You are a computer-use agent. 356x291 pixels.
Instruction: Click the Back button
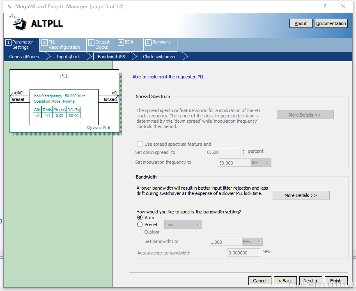(285, 281)
